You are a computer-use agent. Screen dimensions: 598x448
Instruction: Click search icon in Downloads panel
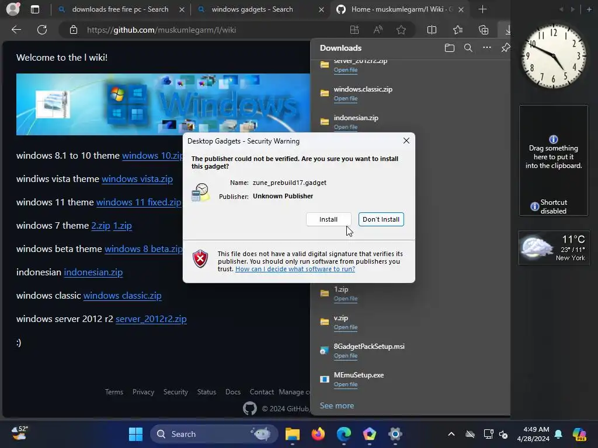(468, 48)
